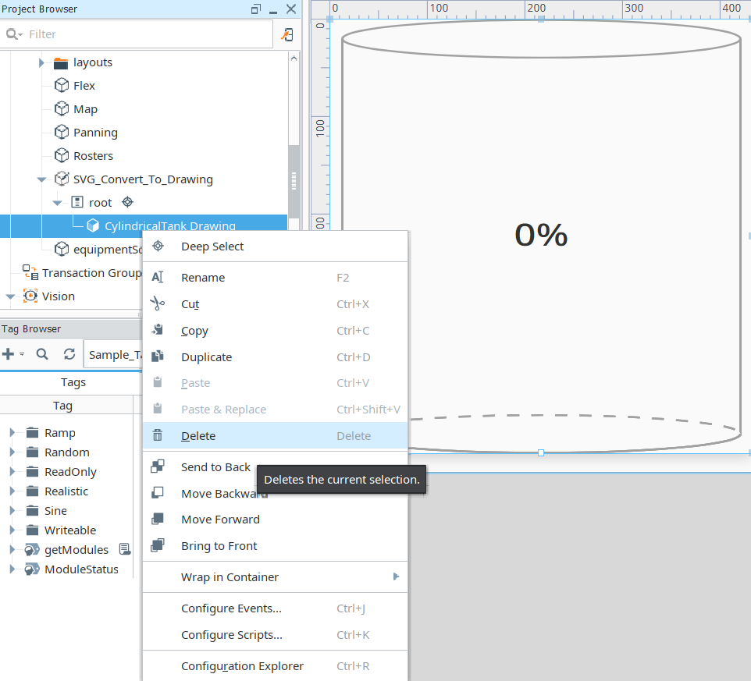The height and width of the screenshot is (681, 751).
Task: Click the Vision module icon
Action: coord(30,296)
